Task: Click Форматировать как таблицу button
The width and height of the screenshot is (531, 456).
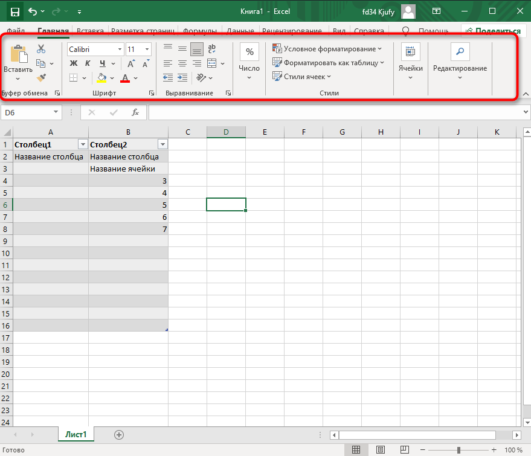Action: point(329,63)
